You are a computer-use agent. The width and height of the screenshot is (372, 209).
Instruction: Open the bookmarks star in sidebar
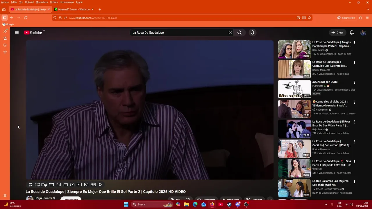coord(5,52)
